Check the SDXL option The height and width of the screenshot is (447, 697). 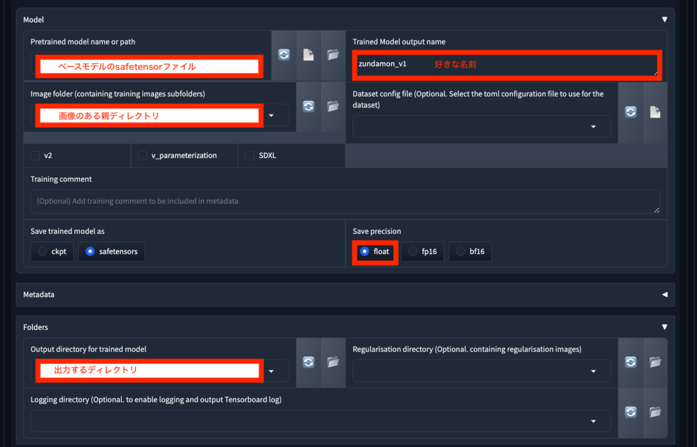pos(250,156)
